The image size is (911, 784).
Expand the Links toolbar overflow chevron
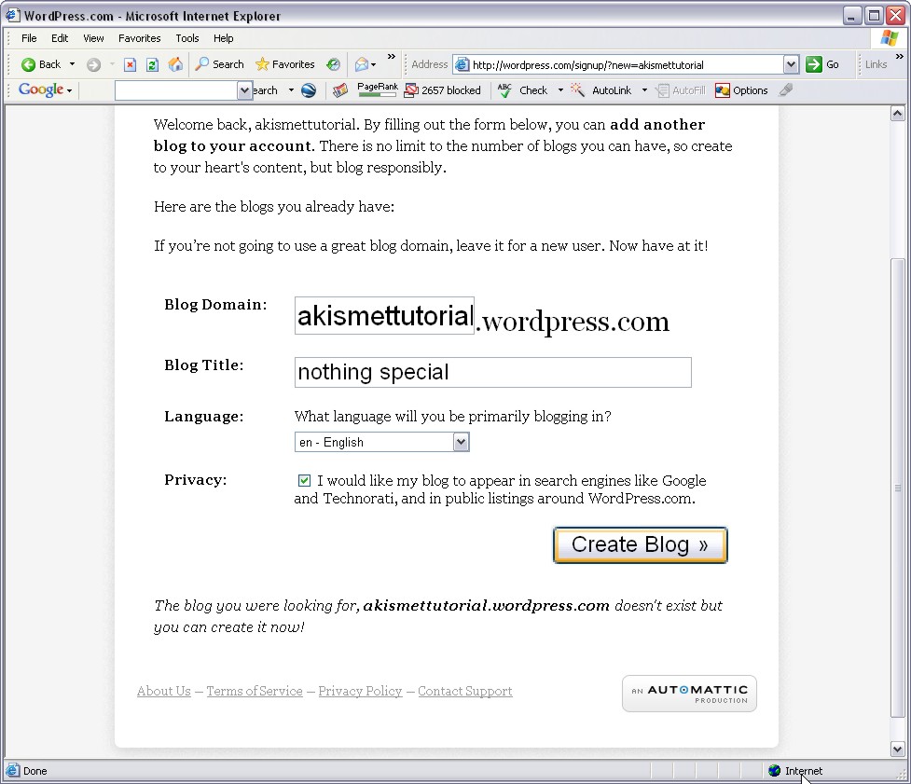tap(900, 56)
